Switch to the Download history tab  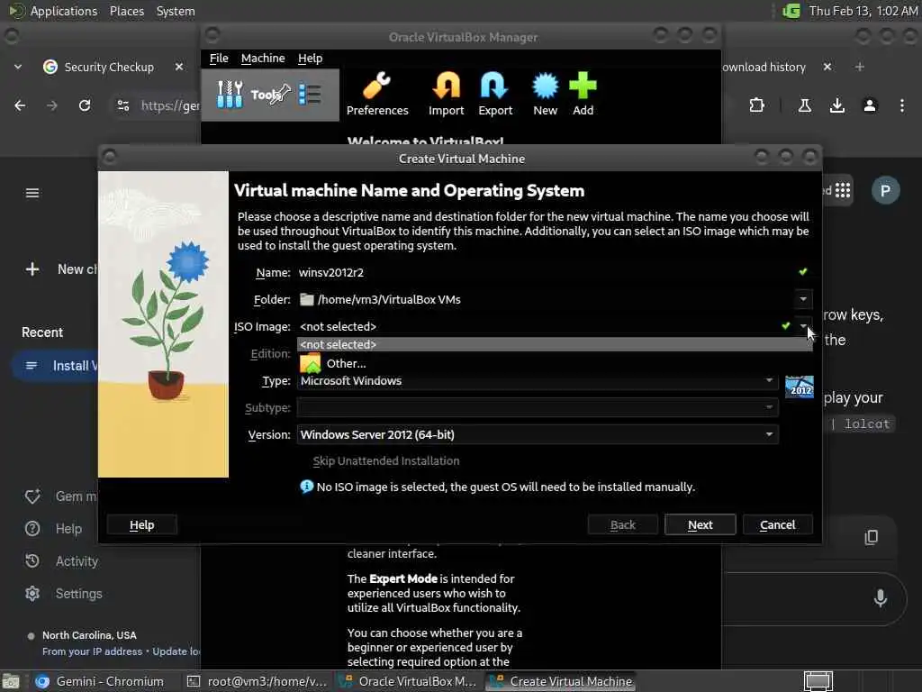764,67
